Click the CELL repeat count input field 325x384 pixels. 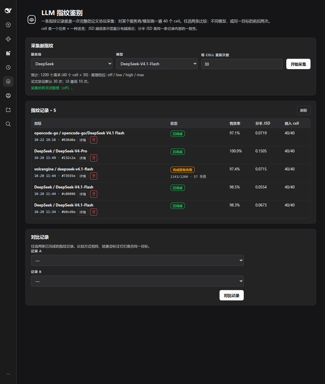click(x=242, y=64)
